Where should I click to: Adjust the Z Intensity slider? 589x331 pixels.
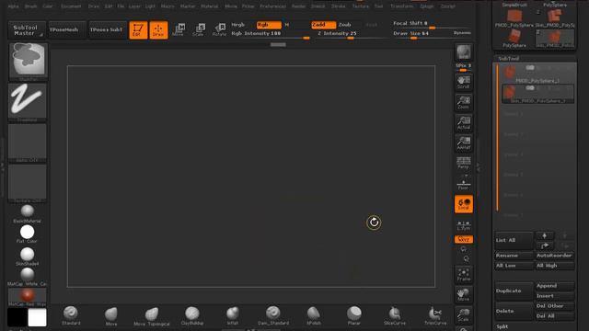[351, 34]
